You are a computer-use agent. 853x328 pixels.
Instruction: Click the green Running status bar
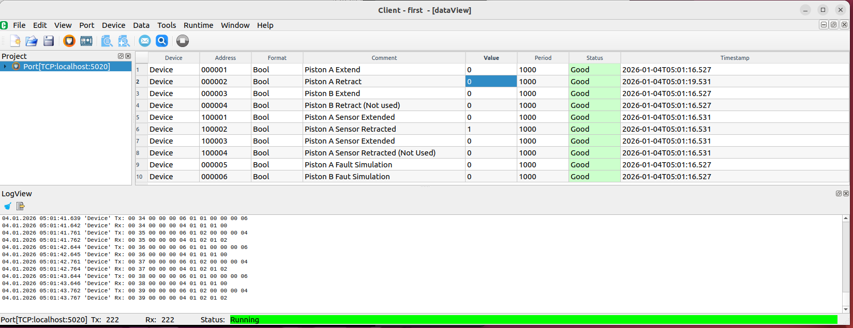pos(533,320)
